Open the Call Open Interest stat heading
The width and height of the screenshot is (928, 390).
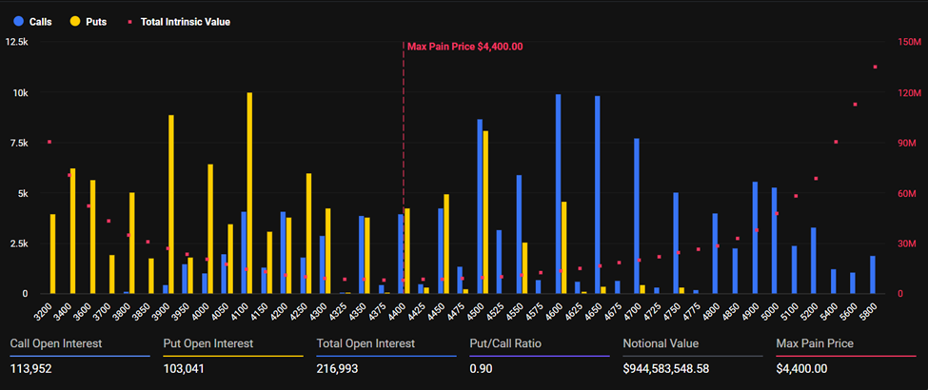[55, 343]
